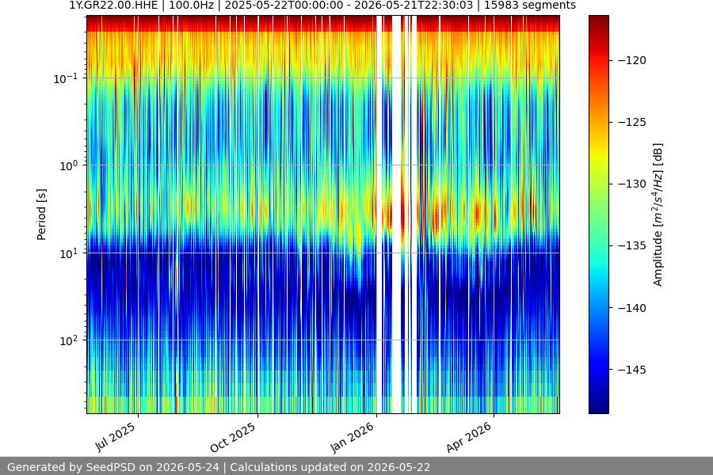Click the Amplitude [dB] colorbar label
The image size is (713, 475).
[x=658, y=215]
